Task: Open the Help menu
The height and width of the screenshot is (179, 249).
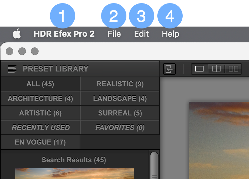Action: (171, 34)
